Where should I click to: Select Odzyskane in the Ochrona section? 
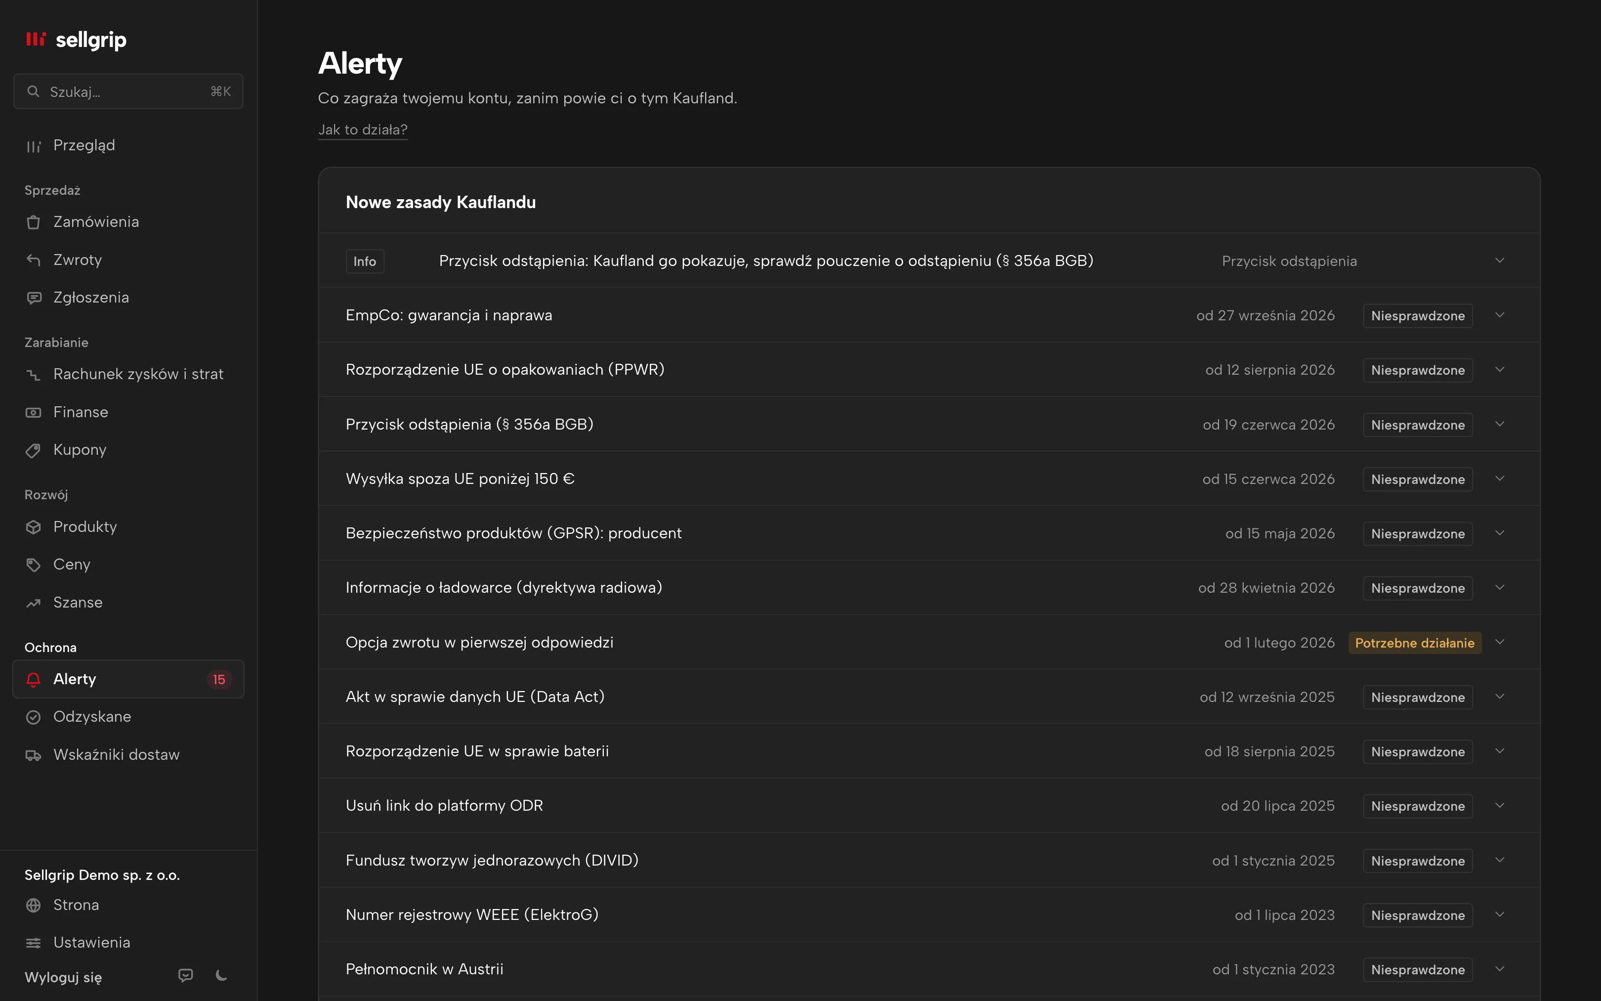point(128,717)
